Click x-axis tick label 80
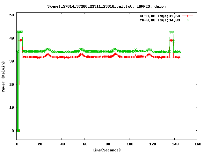Image resolution: width=204 pixels, height=153 pixels. (108, 144)
